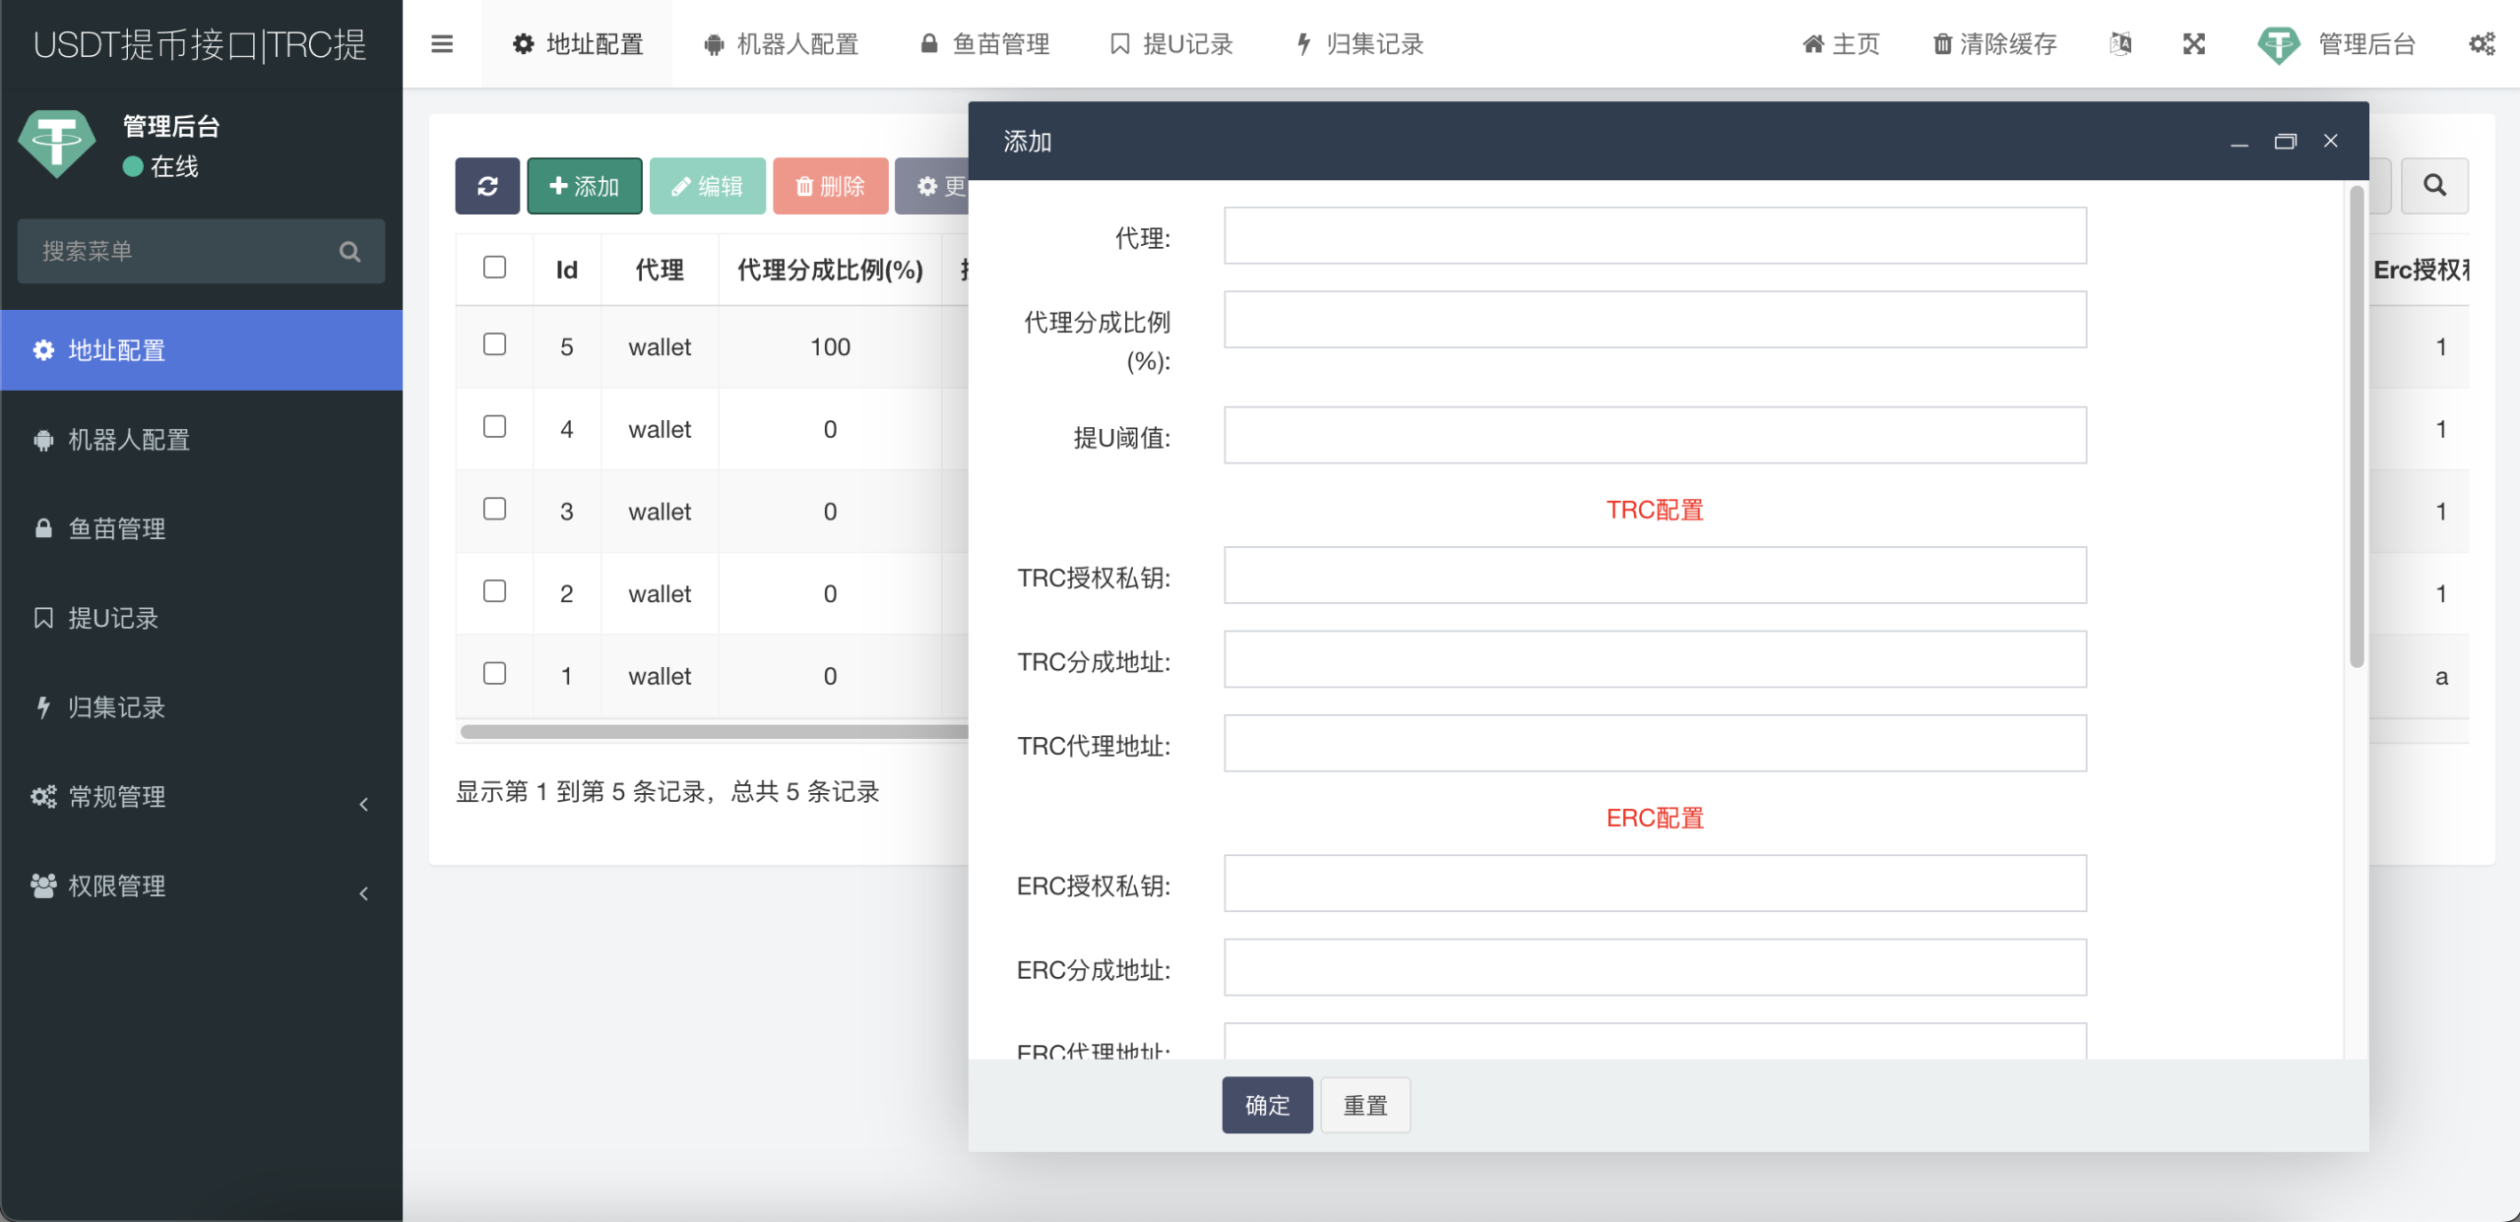This screenshot has height=1222, width=2520.
Task: Click the 确定 confirm button
Action: pyautogui.click(x=1267, y=1105)
